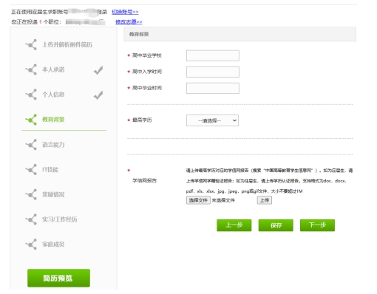Click the 保存 button
The width and height of the screenshot is (377, 294).
click(276, 225)
